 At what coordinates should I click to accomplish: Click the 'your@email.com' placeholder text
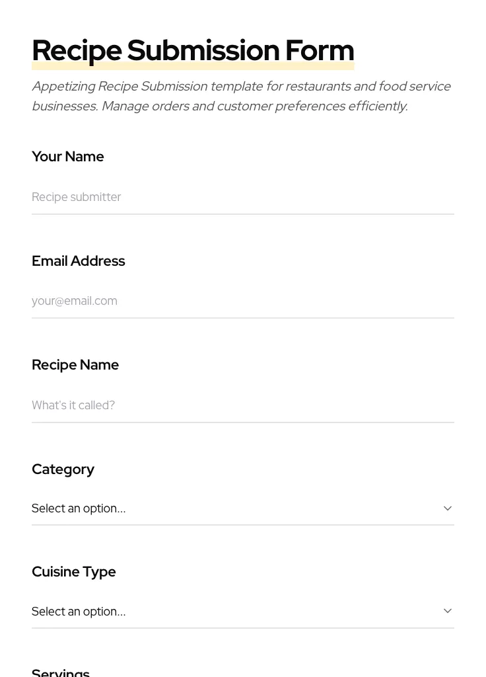(x=75, y=301)
